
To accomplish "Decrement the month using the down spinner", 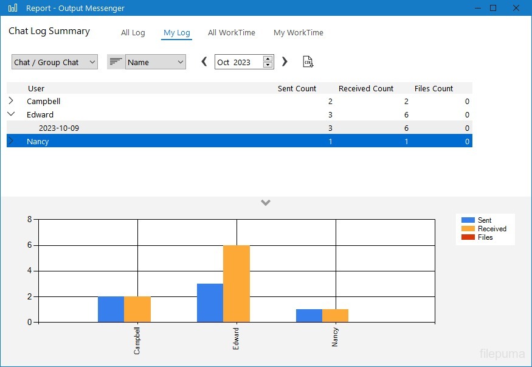I will click(x=268, y=65).
